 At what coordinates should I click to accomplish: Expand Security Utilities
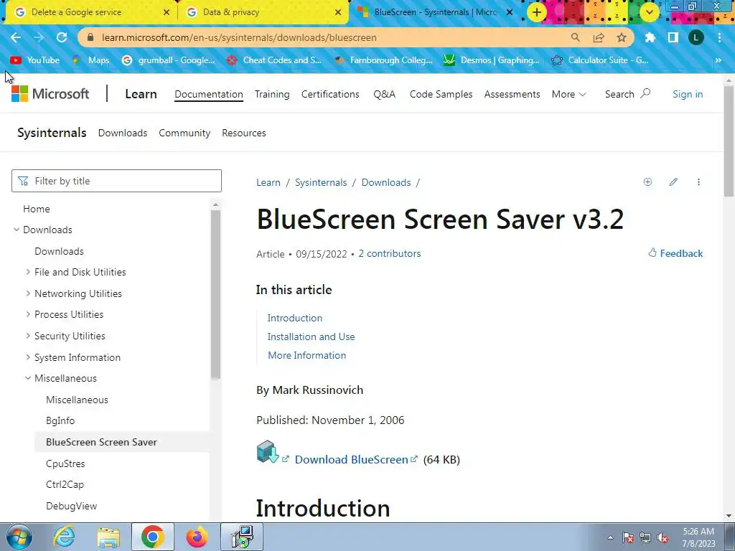[x=28, y=336]
